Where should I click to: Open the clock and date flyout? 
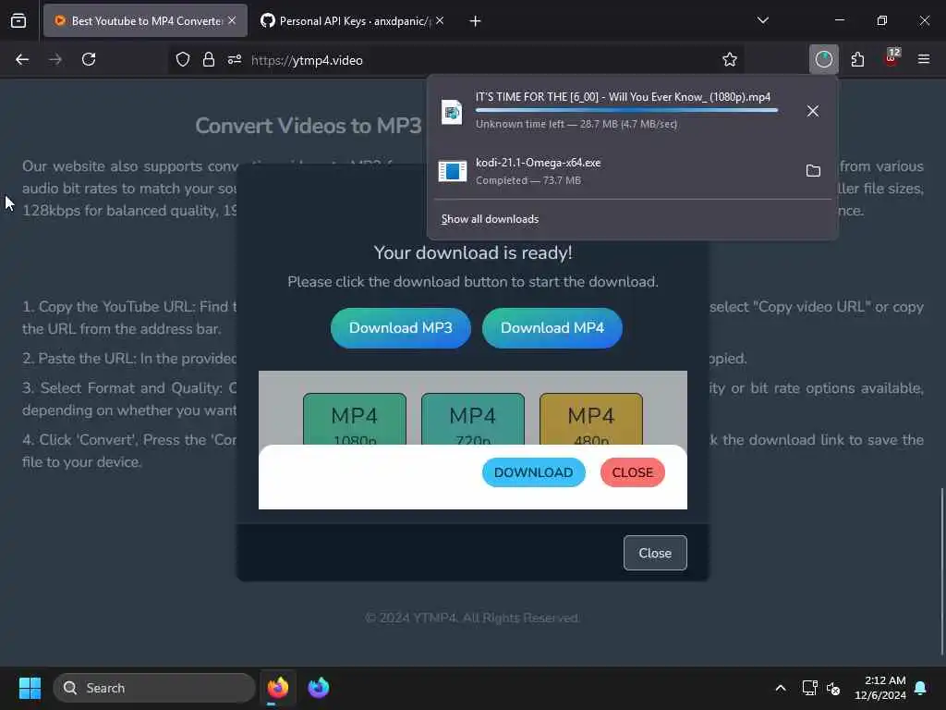pos(880,688)
